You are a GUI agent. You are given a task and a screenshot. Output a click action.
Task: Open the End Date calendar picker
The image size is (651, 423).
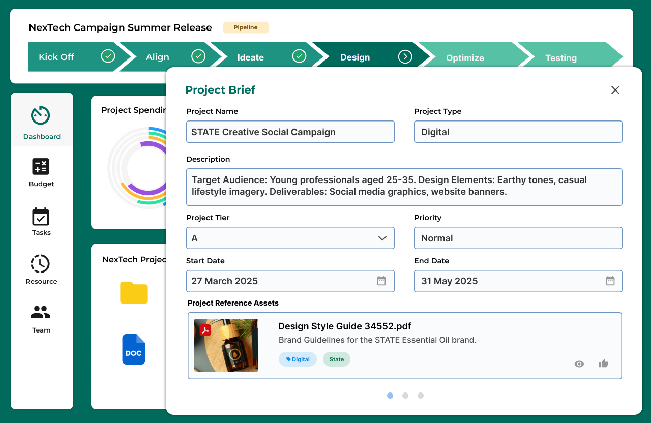(x=610, y=281)
